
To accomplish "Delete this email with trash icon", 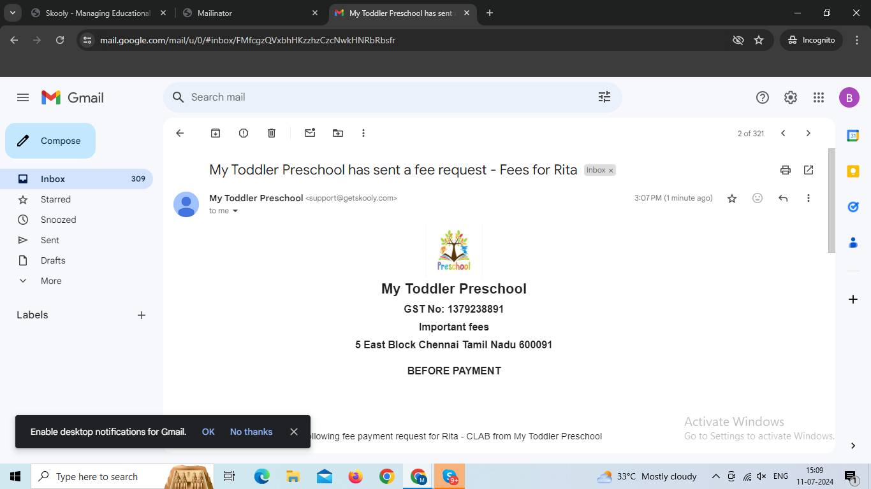I will [x=272, y=133].
